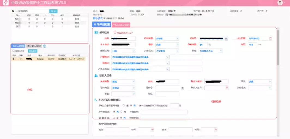Click the 伴随症状 field for 孕早期发热
The width and height of the screenshot is (290, 139).
coord(164,112)
